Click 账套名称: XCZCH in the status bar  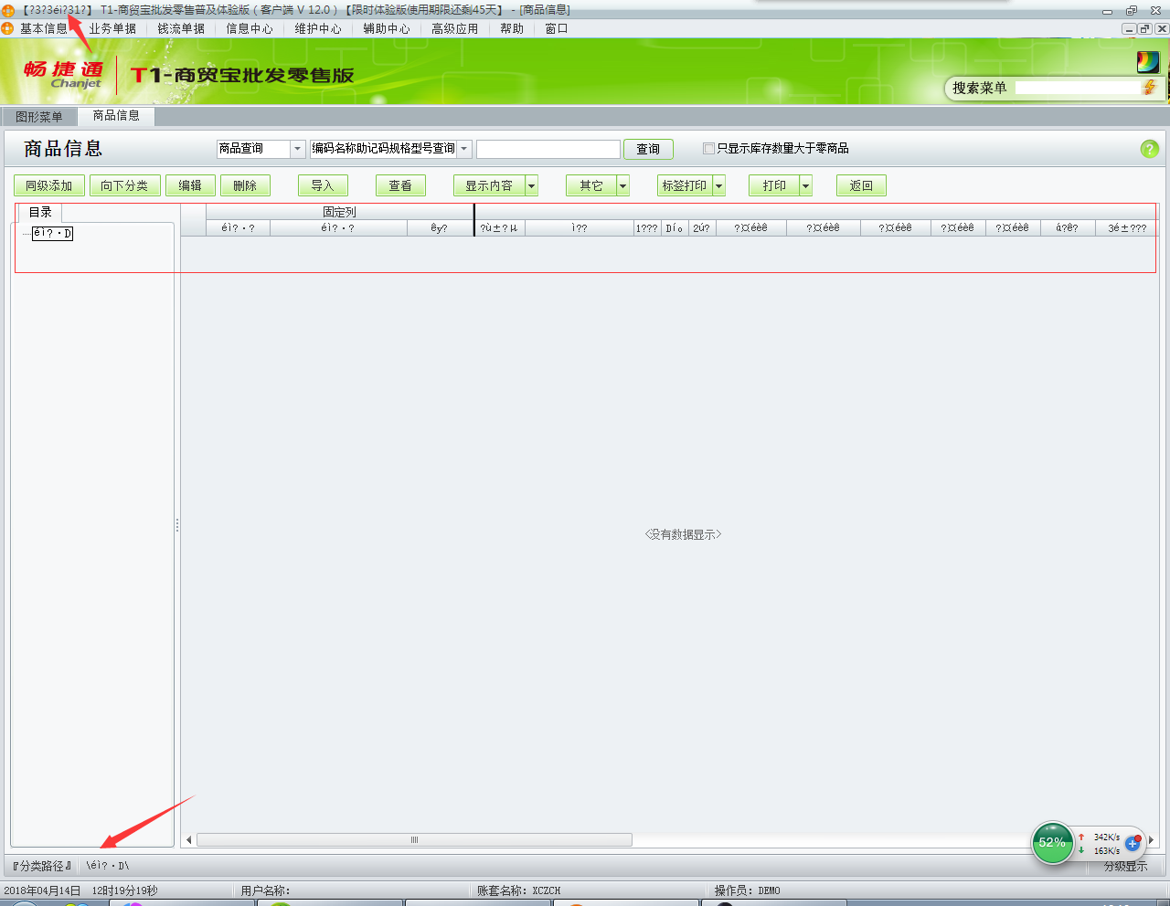518,890
